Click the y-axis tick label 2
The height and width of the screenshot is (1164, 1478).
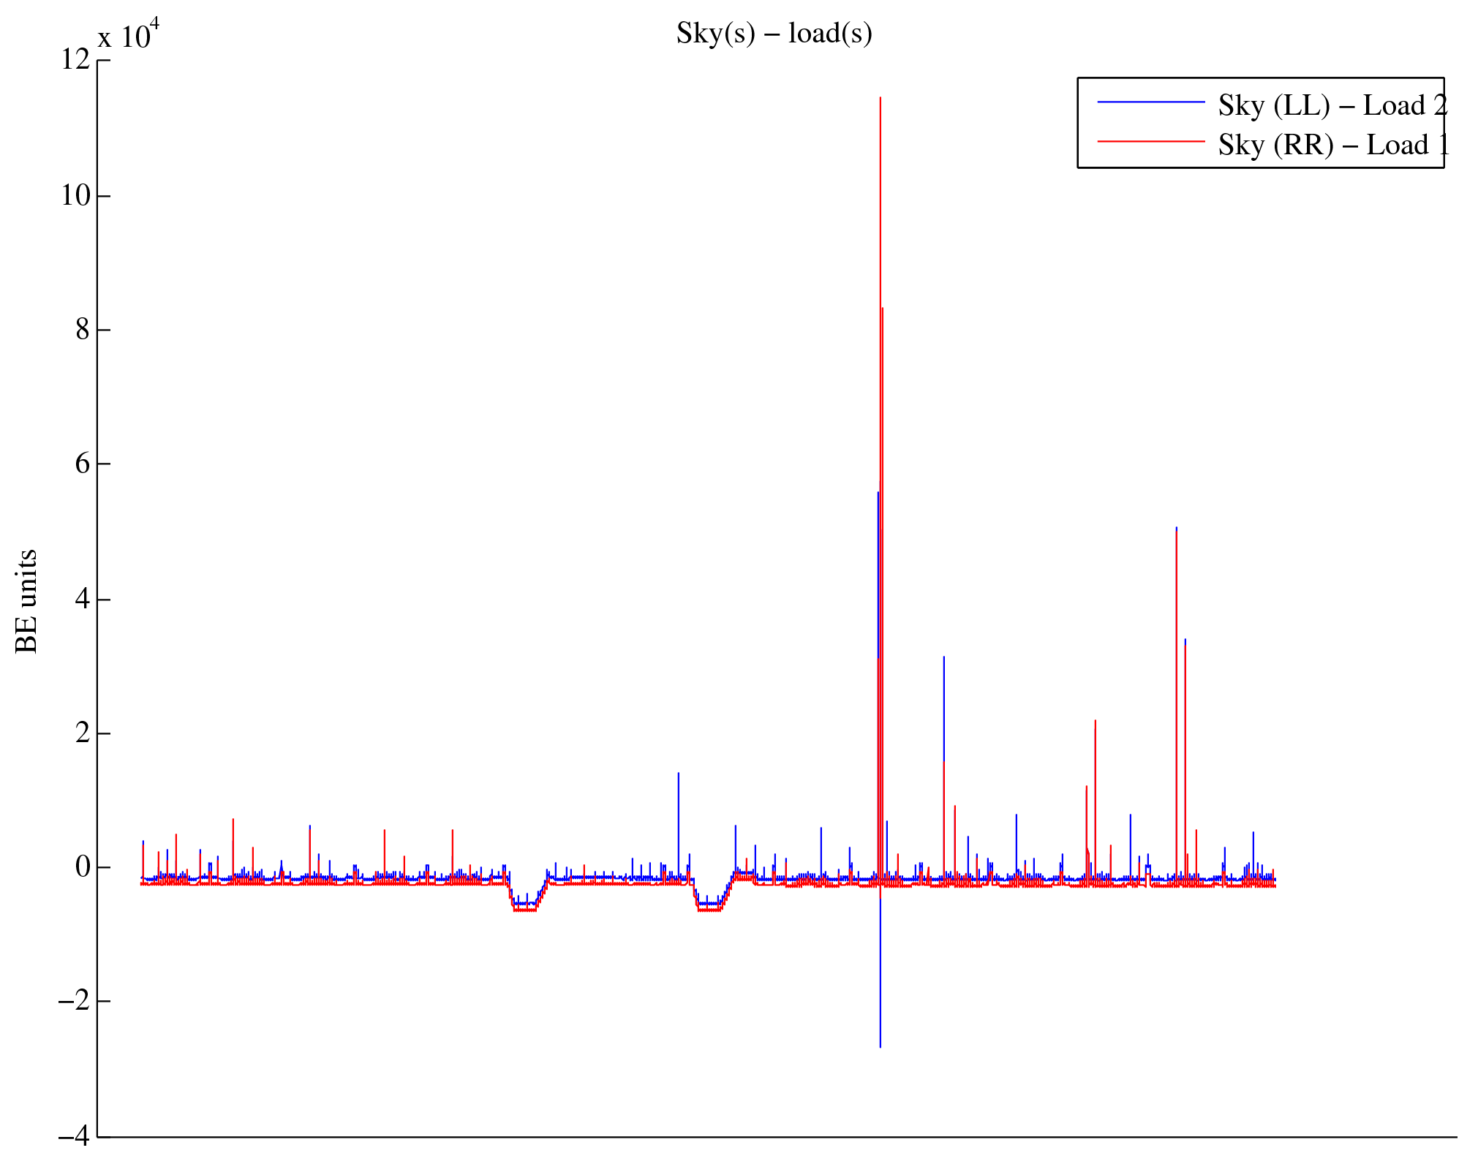[82, 733]
